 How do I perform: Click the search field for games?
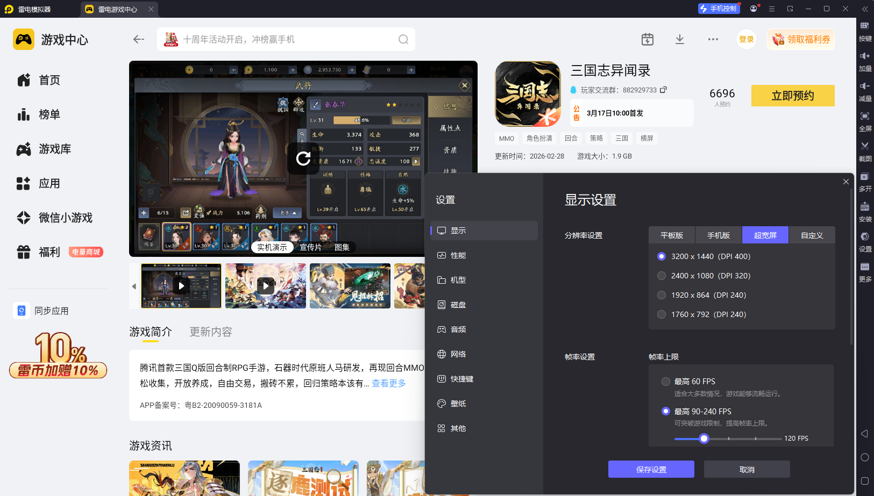(286, 39)
